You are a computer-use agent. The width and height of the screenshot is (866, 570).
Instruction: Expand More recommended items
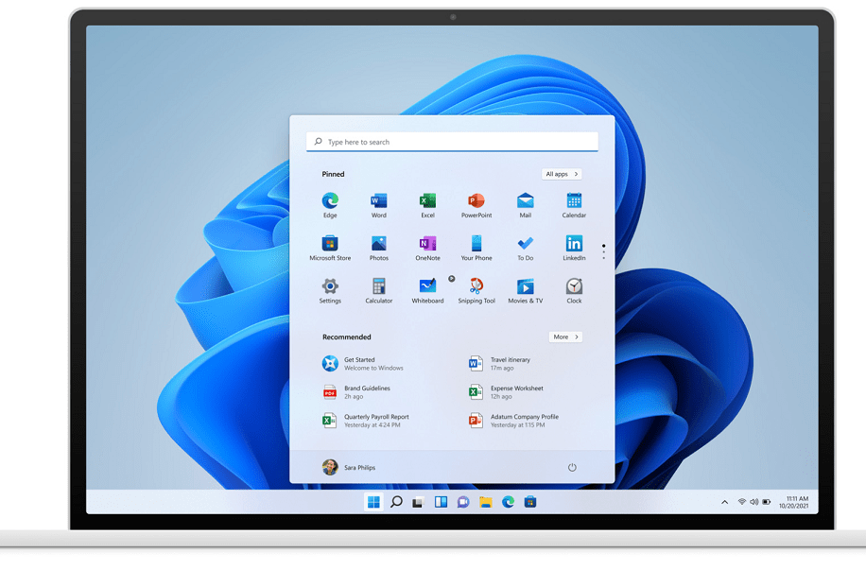click(x=565, y=337)
